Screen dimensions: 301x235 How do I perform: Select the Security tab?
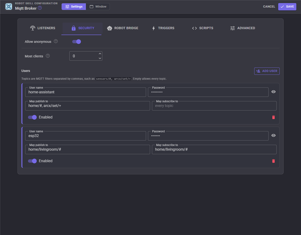(83, 28)
